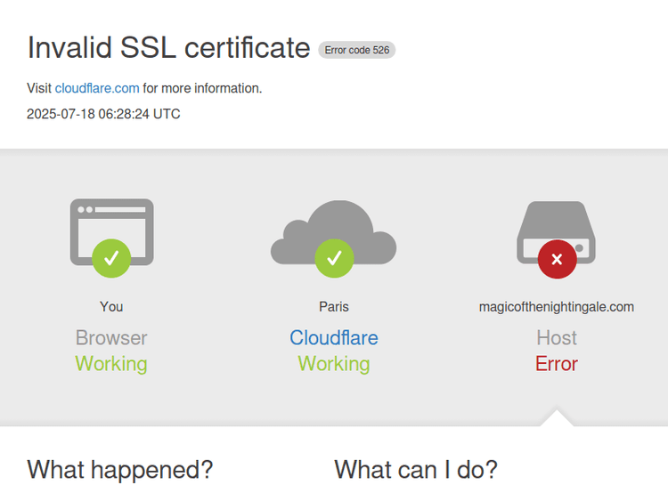This screenshot has height=501, width=668.
Task: Click the Error code 526 badge
Action: [x=356, y=50]
